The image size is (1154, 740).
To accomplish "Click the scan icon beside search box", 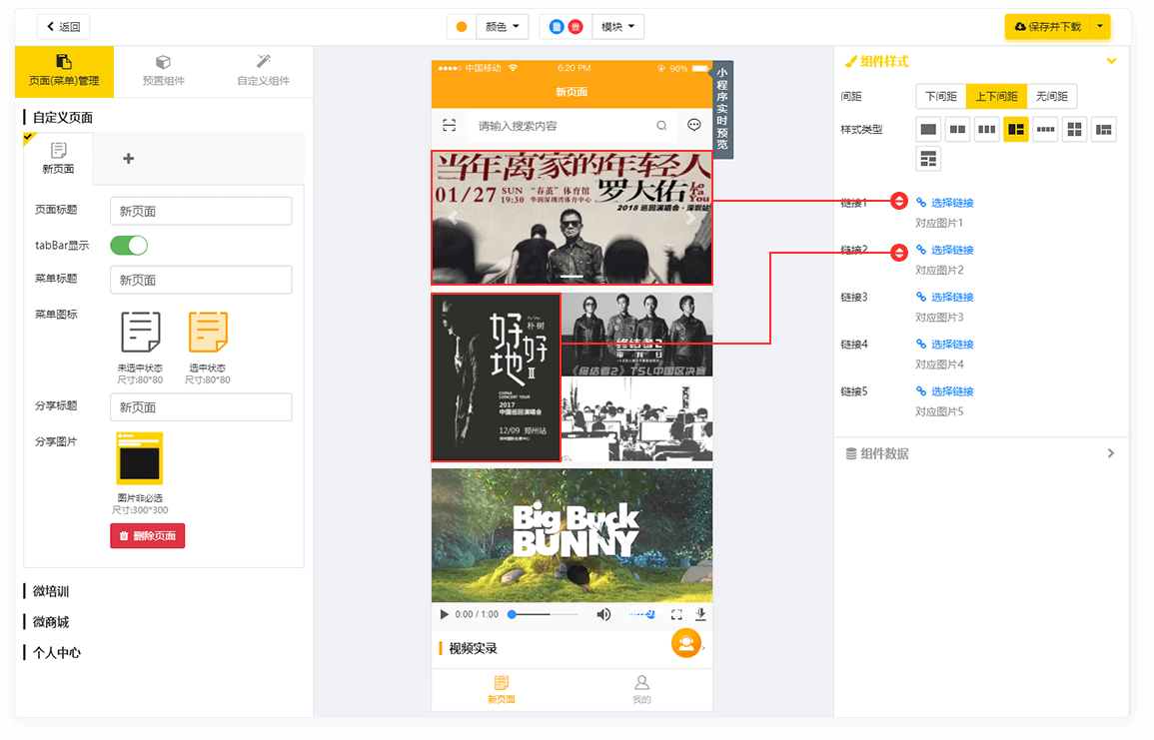I will 450,125.
